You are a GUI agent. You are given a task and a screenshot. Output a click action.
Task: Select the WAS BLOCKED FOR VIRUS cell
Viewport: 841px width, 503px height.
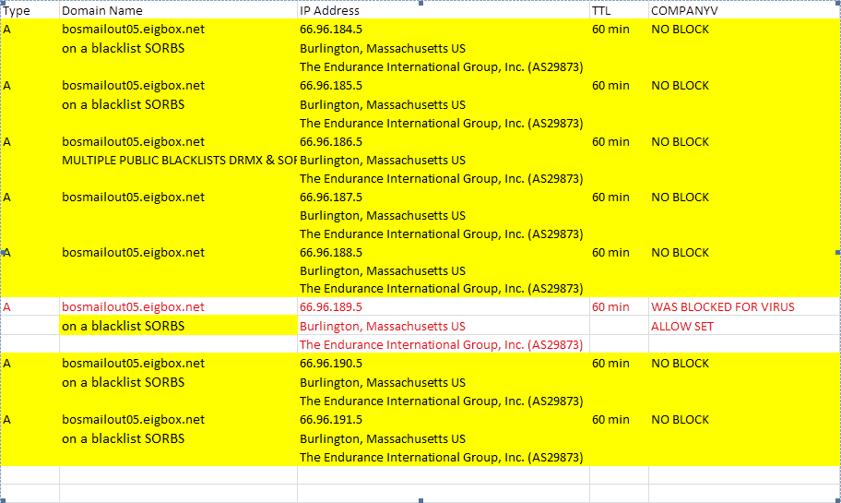(x=744, y=306)
